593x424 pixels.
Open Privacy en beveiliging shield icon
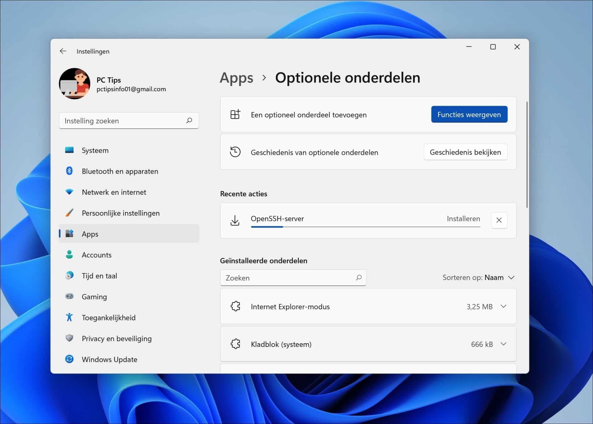tap(70, 338)
